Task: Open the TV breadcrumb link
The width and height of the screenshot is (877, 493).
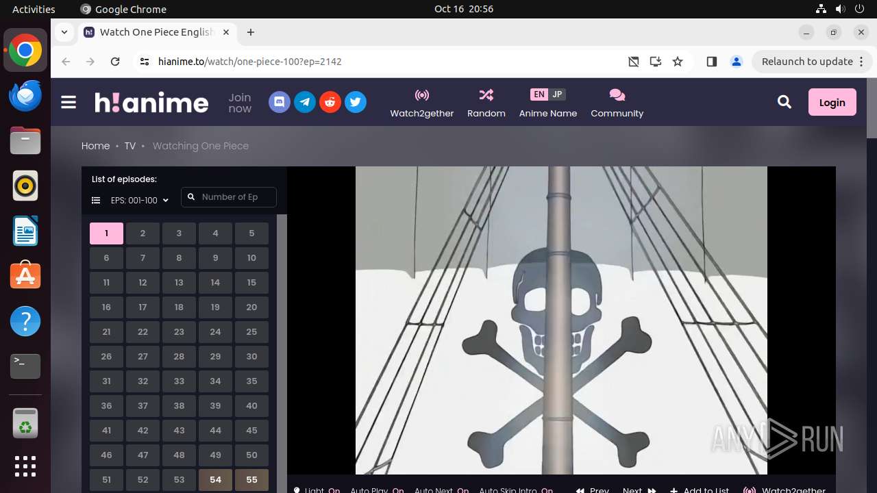Action: click(x=130, y=146)
